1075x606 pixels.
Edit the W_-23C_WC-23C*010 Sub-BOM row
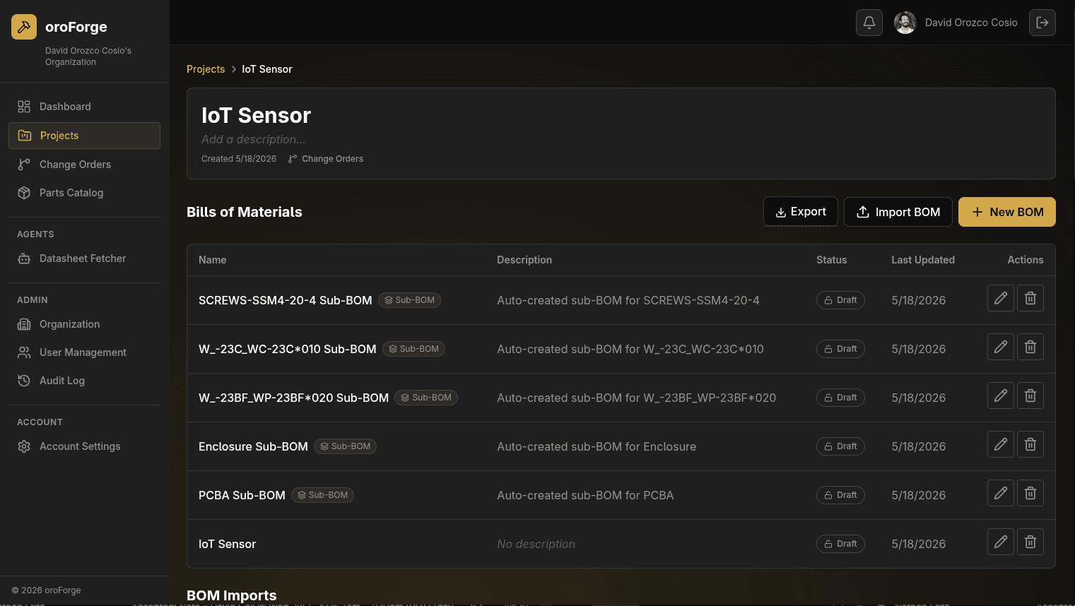point(1001,347)
